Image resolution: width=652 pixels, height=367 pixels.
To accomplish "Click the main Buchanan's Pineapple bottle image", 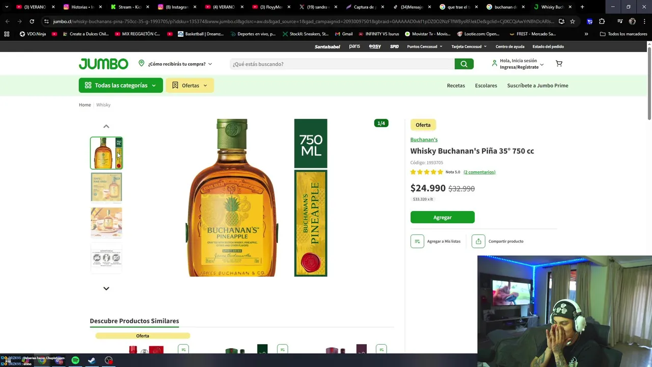I will (x=257, y=198).
